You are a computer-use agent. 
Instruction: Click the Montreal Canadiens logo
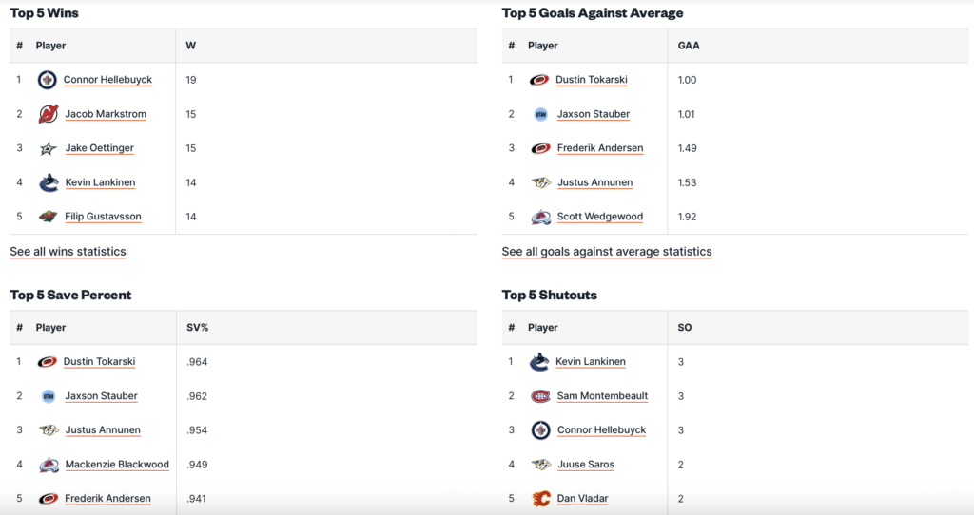540,396
